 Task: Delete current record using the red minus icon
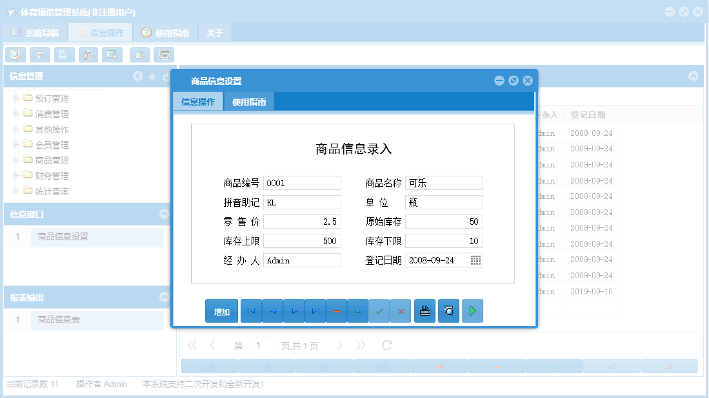point(336,310)
